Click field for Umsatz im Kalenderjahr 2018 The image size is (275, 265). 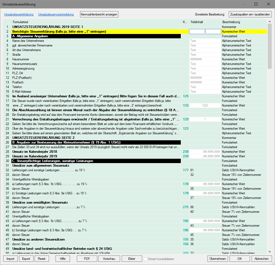pos(205,152)
